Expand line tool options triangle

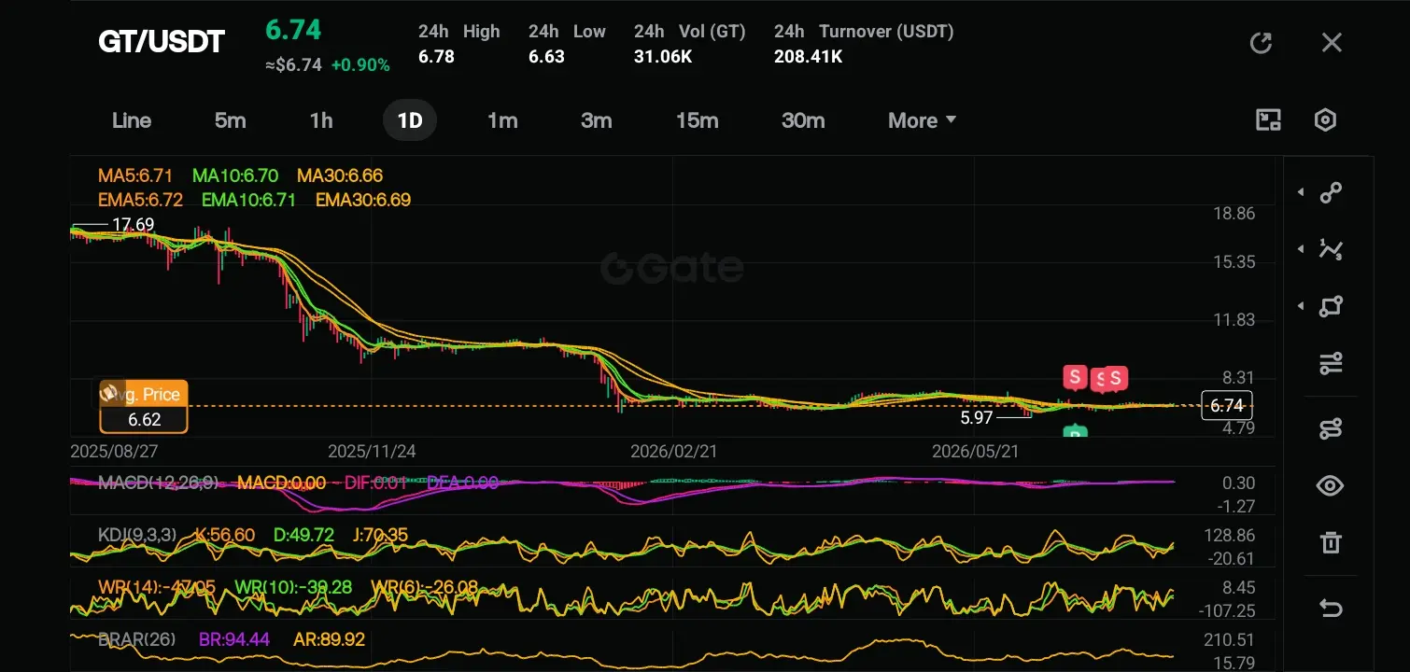coord(1301,192)
